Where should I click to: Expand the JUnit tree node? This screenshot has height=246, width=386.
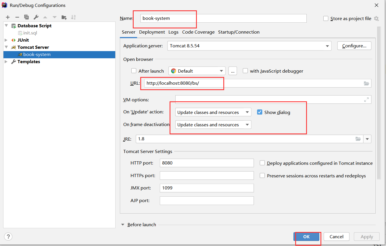[7, 40]
